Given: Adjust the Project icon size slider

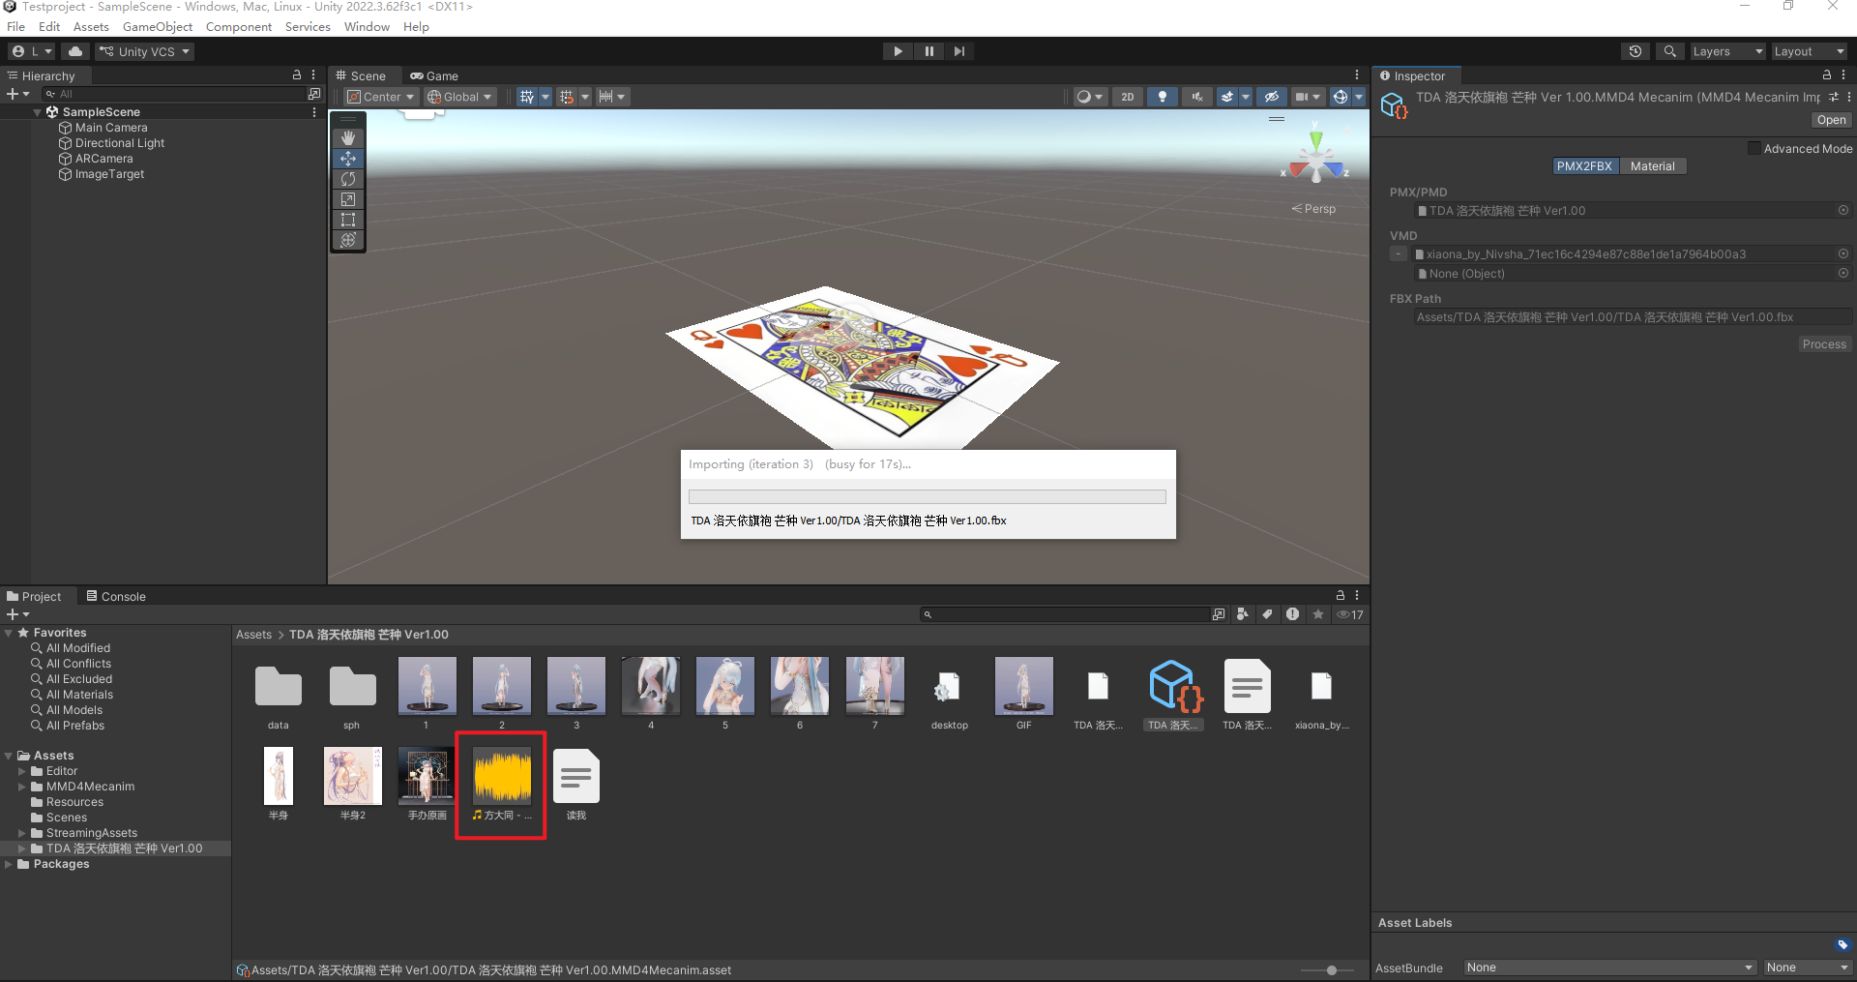Looking at the screenshot, I should 1332,969.
